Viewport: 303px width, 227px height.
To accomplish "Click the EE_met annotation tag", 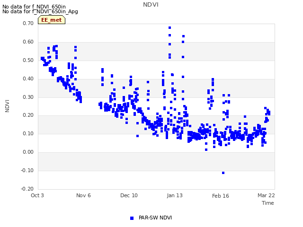I will tap(52, 20).
